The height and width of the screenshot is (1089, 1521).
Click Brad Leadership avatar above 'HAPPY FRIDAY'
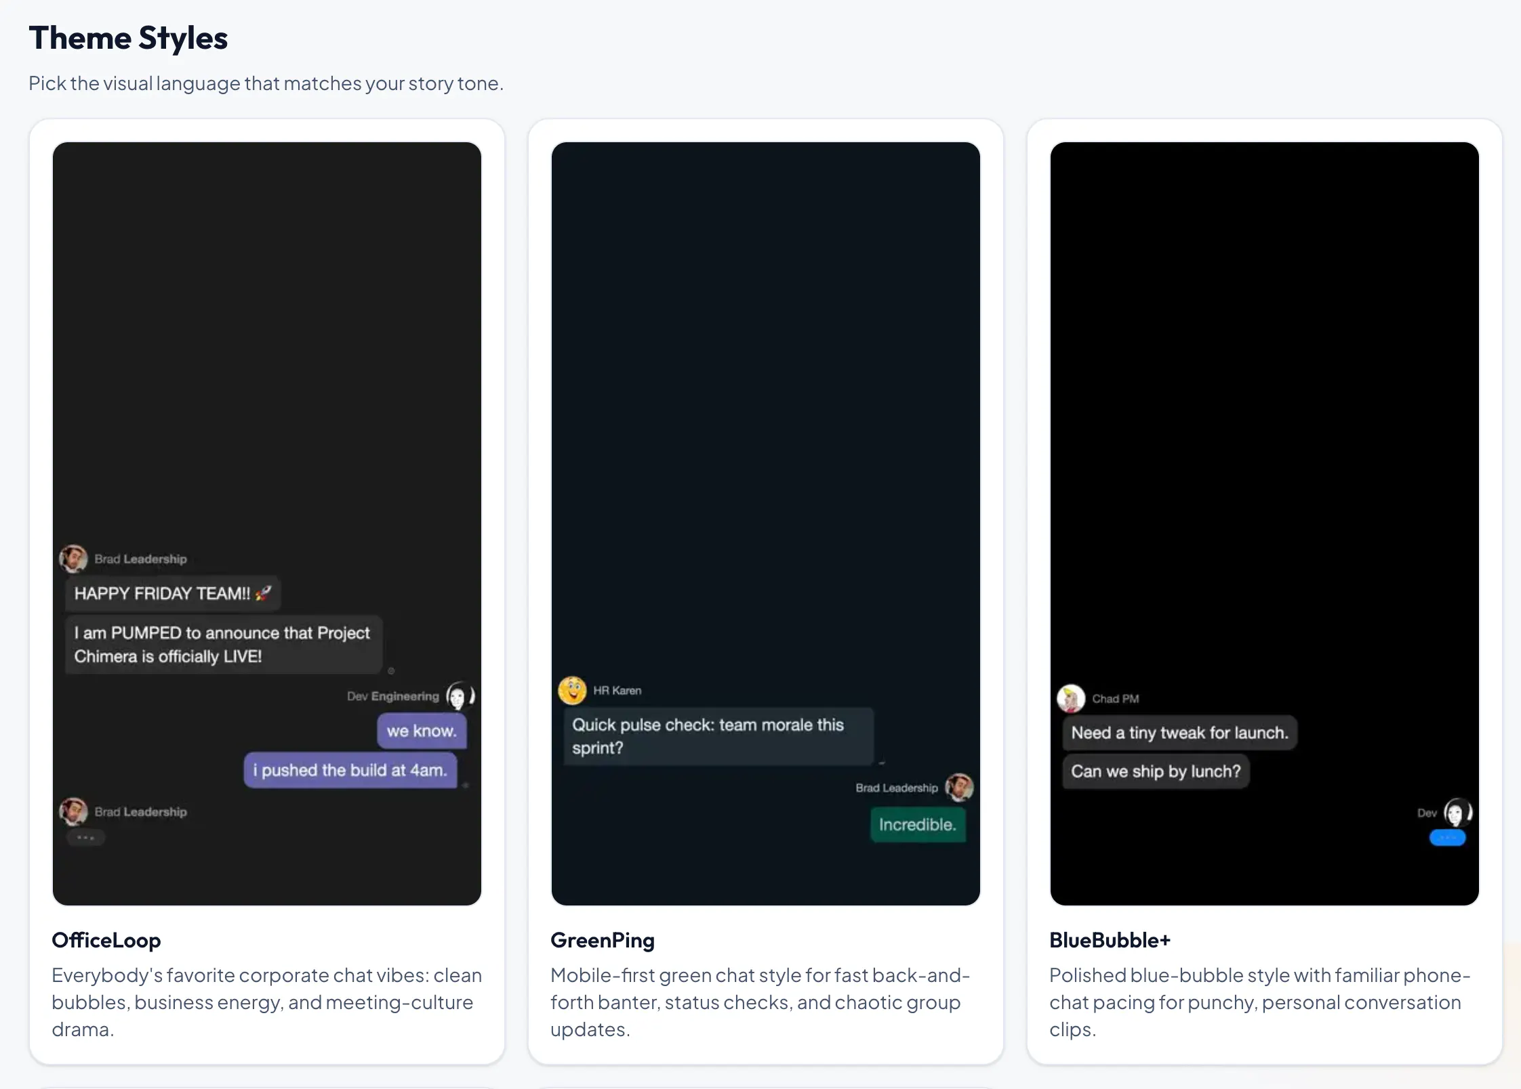(73, 559)
